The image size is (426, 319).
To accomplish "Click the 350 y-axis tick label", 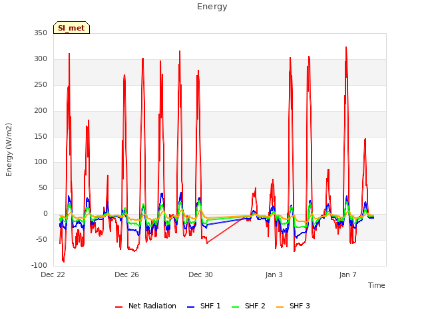I will 41,33.
